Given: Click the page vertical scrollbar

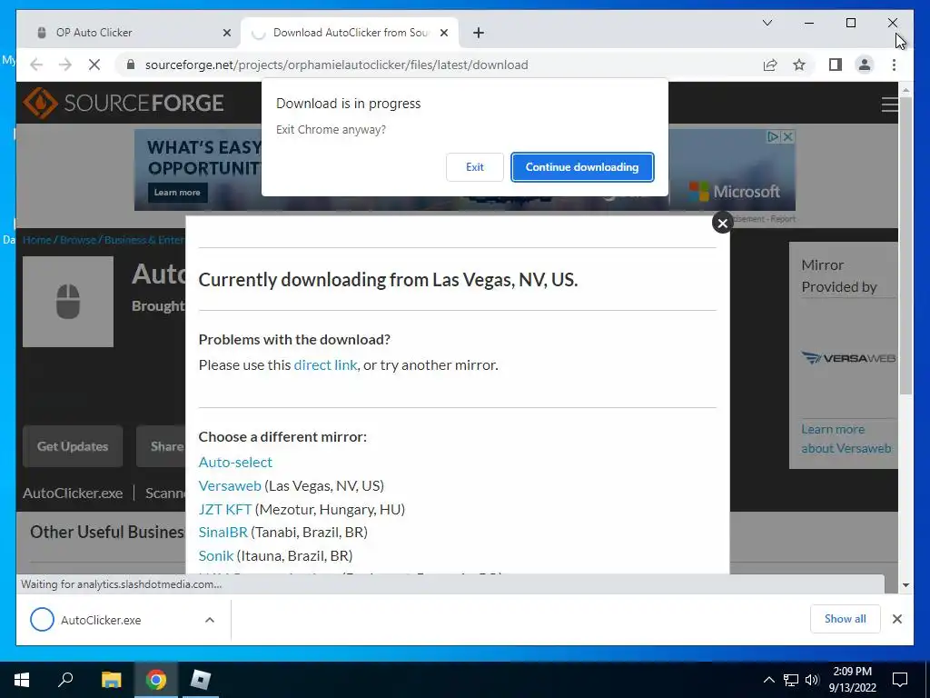Looking at the screenshot, I should pos(905,245).
